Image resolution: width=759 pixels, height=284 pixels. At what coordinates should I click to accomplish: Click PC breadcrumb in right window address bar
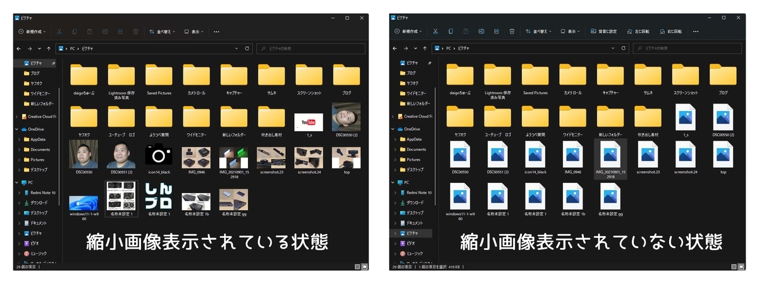(448, 48)
